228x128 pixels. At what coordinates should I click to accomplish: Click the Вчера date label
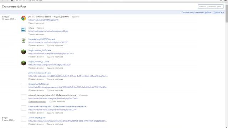coord(5,118)
